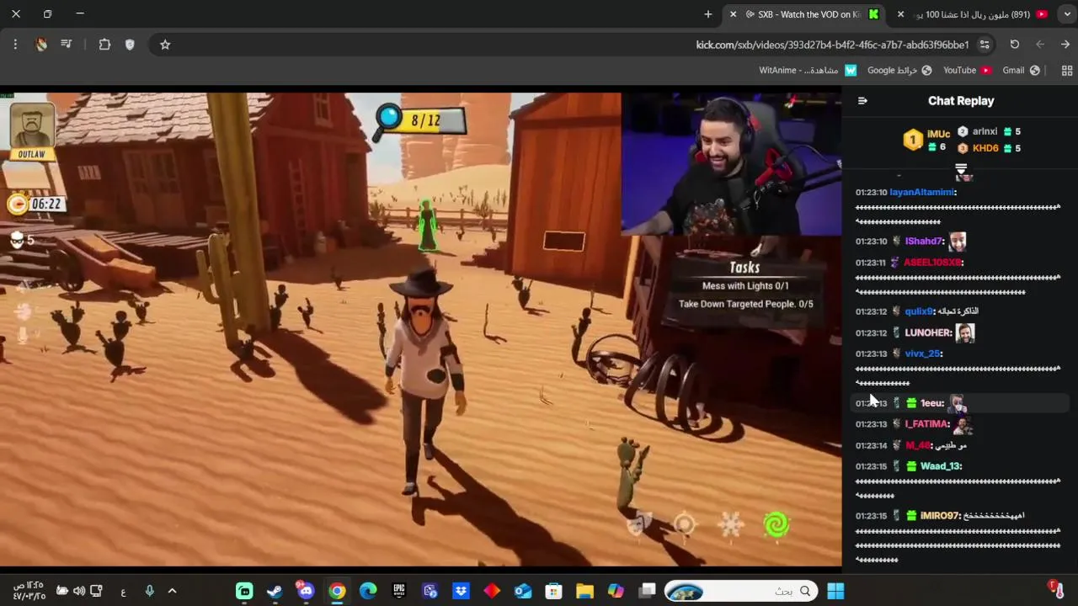Click the OUTLAW character portrait in game
The height and width of the screenshot is (606, 1078).
point(33,130)
